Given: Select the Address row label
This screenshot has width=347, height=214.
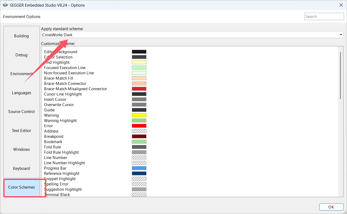Looking at the screenshot, I should [51, 131].
